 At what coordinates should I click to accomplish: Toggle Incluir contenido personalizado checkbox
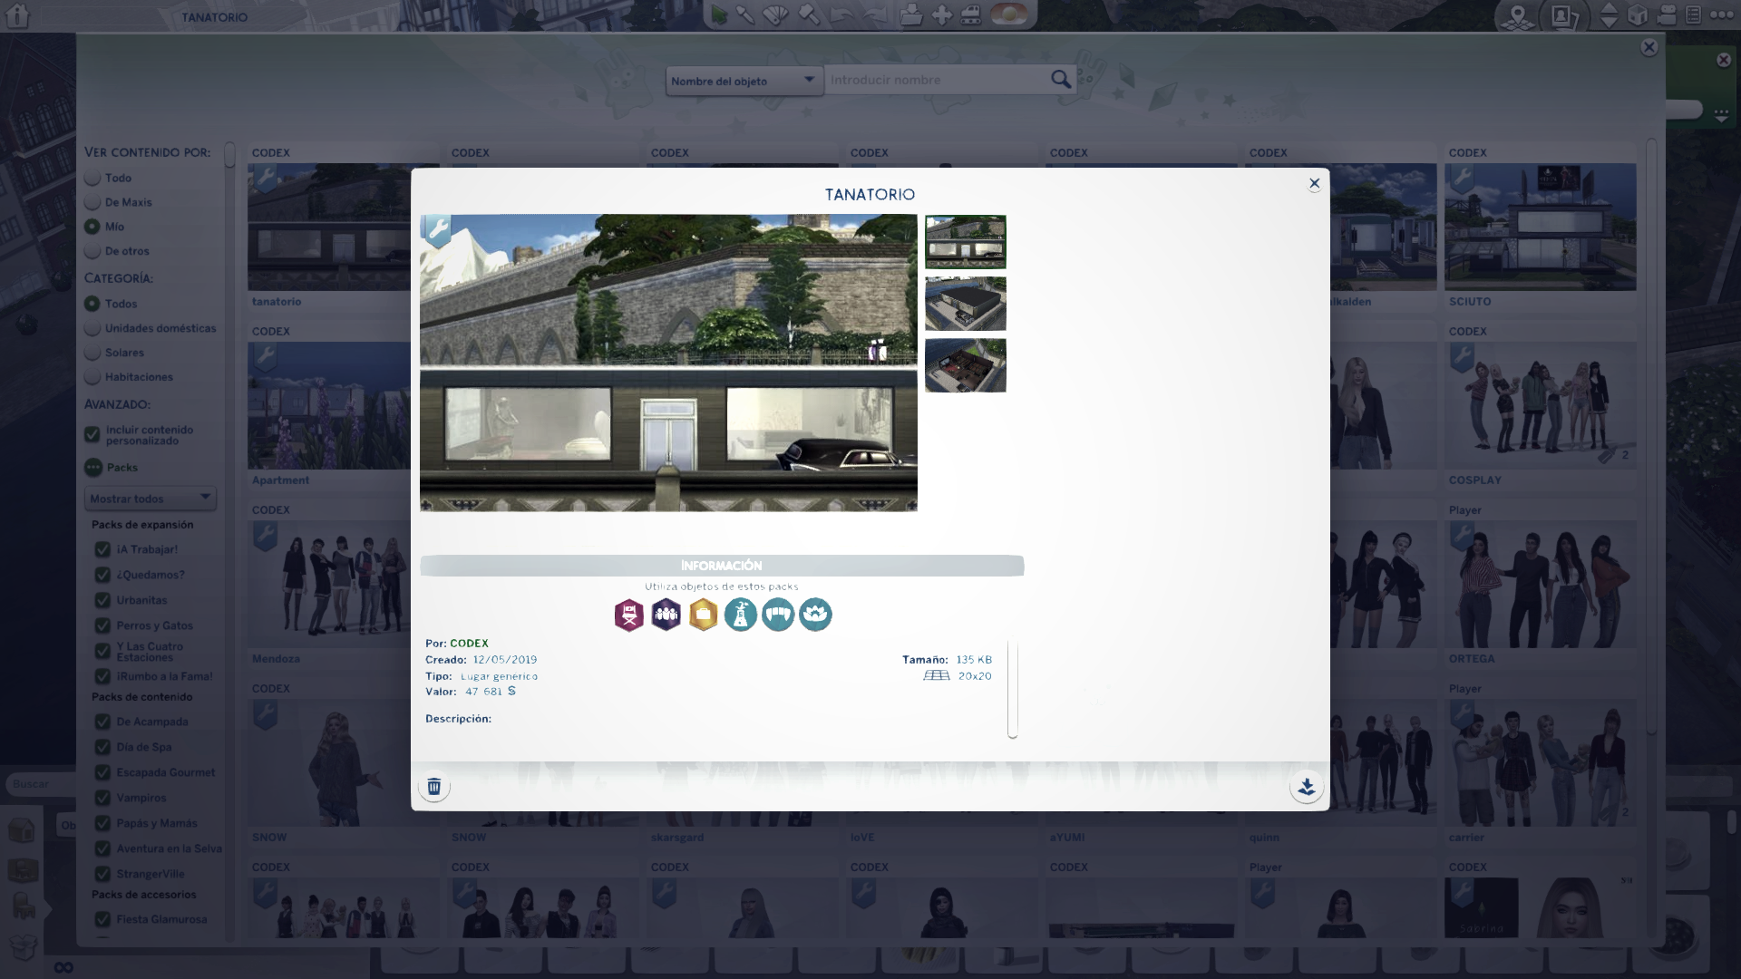pos(92,435)
